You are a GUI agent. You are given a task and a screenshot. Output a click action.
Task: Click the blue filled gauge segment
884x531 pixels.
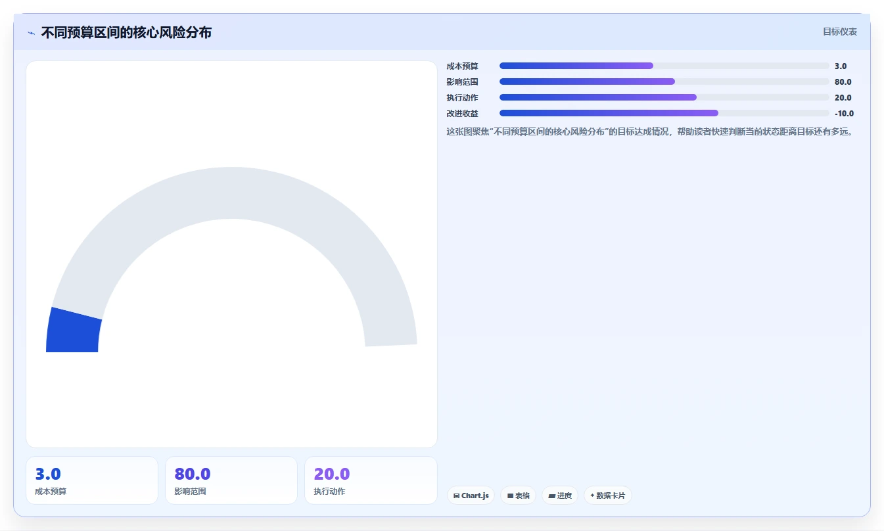[x=74, y=331]
